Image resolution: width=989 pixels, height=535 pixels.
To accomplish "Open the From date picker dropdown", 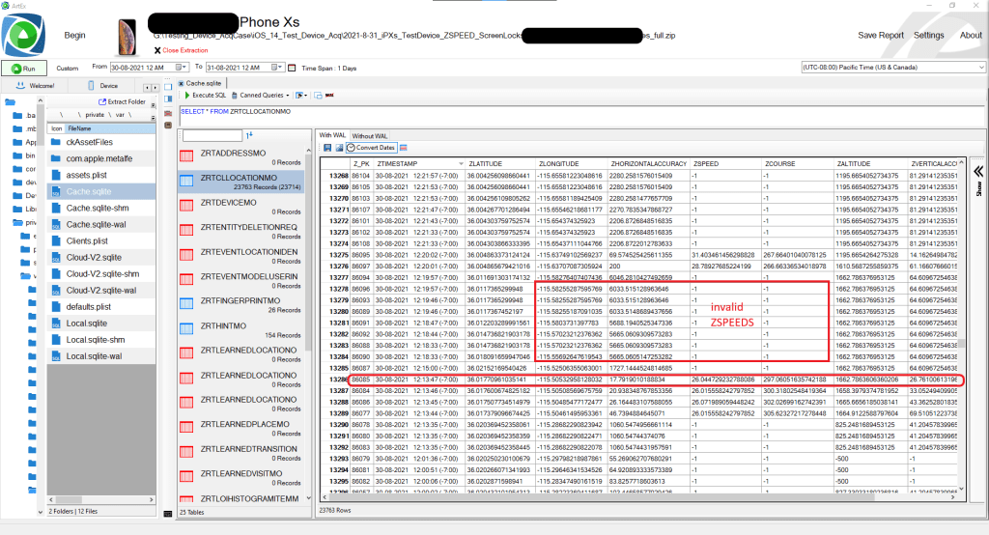I will 182,68.
